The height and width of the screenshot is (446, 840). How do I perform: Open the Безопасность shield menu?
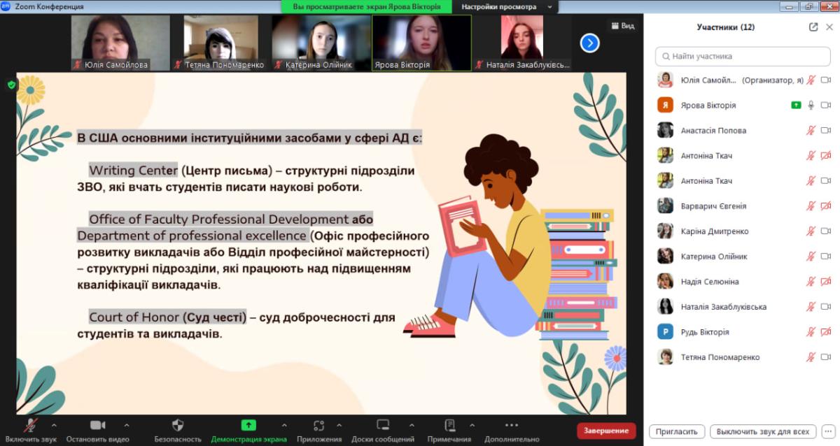coord(178,425)
